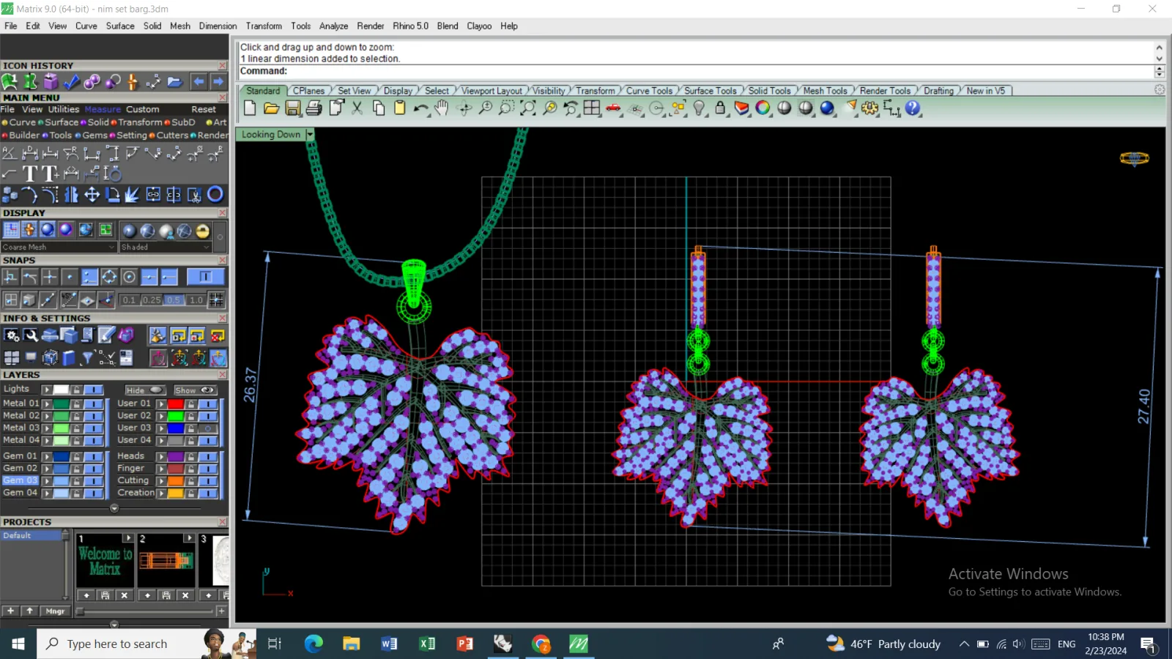The width and height of the screenshot is (1172, 659).
Task: Click Reset in the Main Menu
Action: pos(204,109)
